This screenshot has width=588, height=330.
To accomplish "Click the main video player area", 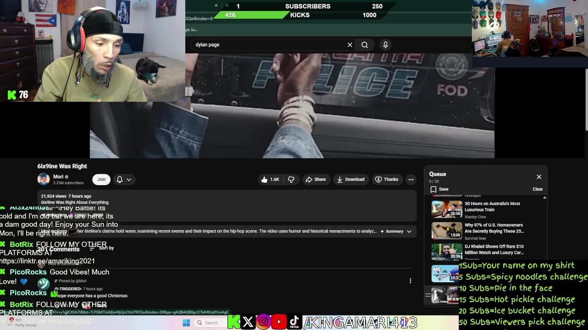I will click(x=292, y=105).
